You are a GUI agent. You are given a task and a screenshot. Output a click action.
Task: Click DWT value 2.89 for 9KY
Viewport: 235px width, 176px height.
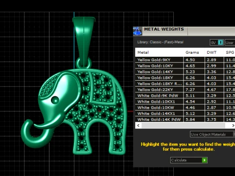click(211, 60)
